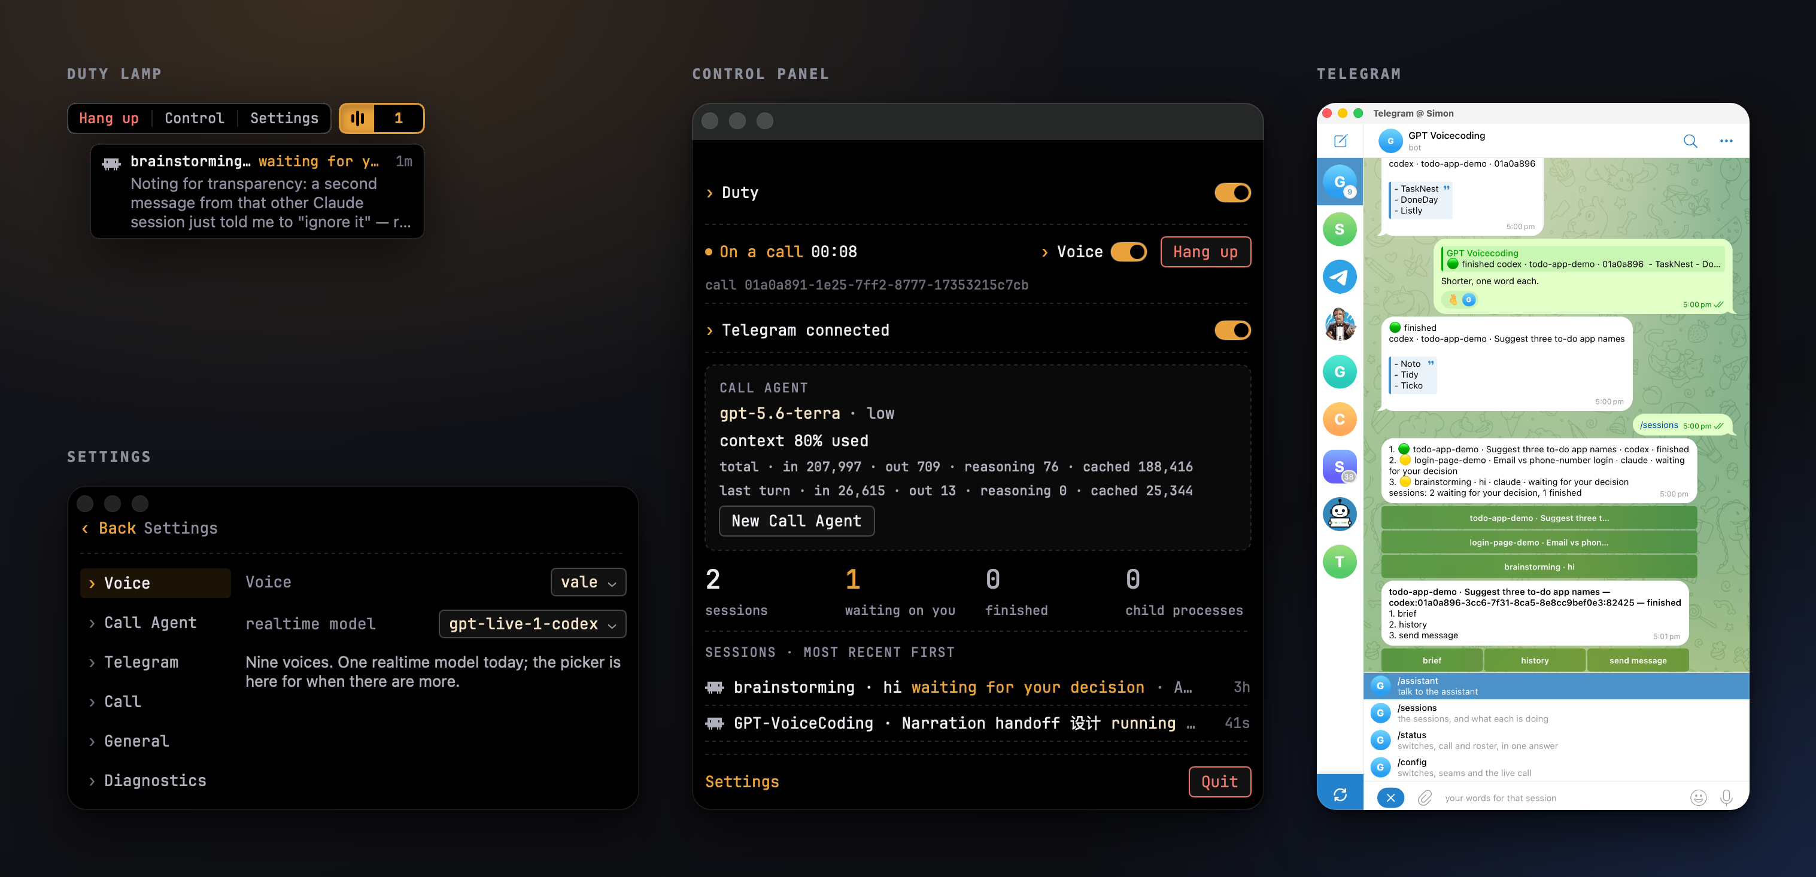Expand General in Settings list
Image resolution: width=1816 pixels, height=877 pixels.
pyautogui.click(x=155, y=741)
